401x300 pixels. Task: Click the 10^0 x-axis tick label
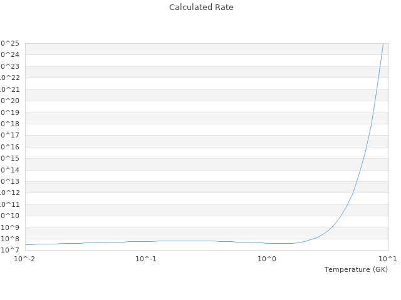coord(267,259)
